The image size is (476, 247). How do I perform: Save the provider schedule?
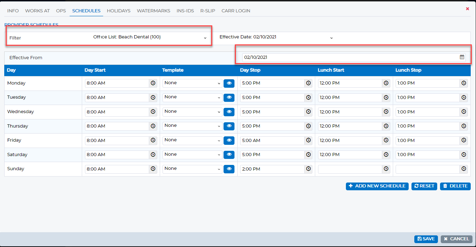click(426, 239)
